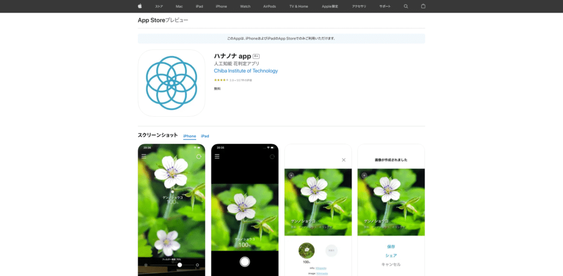
Task: Click the refresh icon in first screenshot
Action: click(199, 156)
